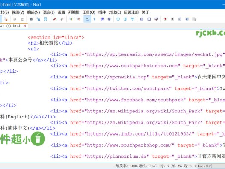The image size is (225, 169).
Task: Close the index (1).html tab
Action: (25, 26)
